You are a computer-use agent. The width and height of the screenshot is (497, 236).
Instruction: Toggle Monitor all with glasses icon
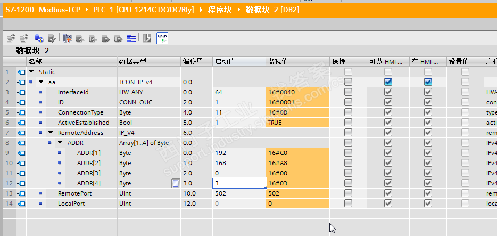click(x=162, y=38)
